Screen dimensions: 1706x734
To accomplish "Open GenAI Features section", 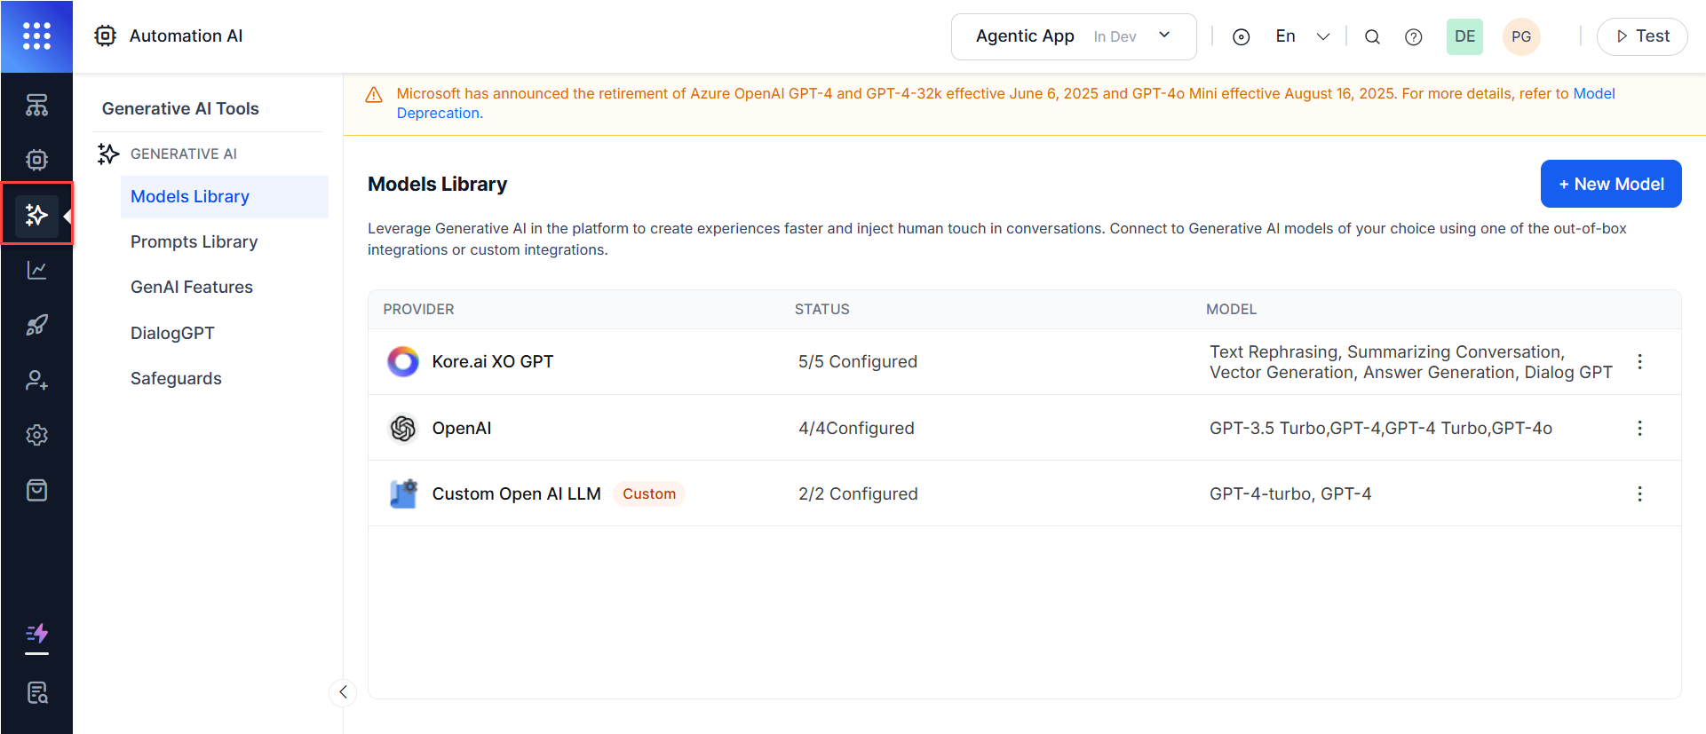I will (x=191, y=287).
